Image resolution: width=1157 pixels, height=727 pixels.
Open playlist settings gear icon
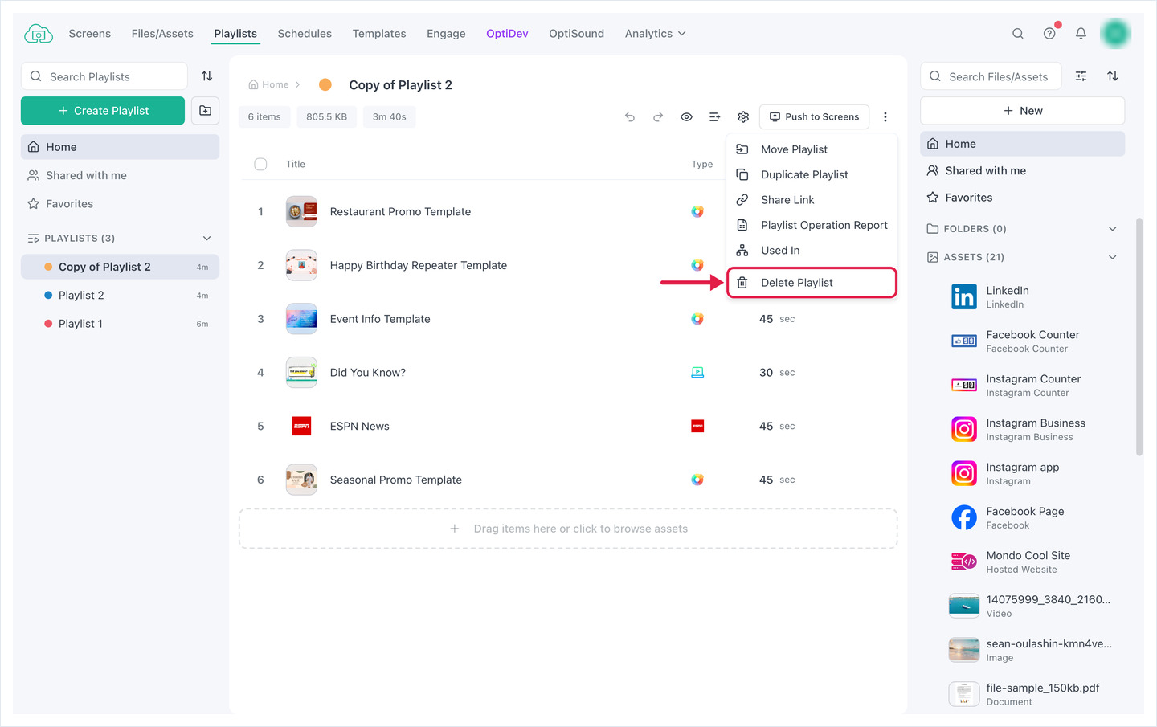click(743, 117)
